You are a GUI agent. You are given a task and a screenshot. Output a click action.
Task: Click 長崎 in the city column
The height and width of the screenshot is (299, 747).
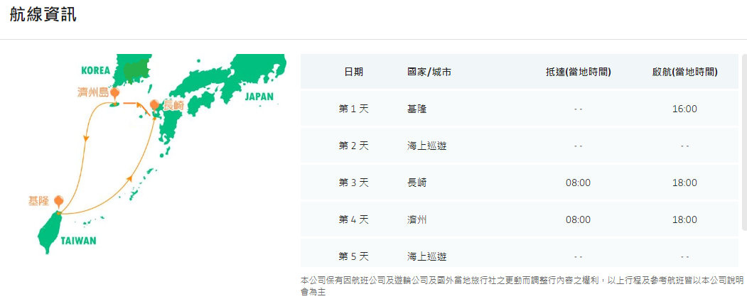coord(417,183)
